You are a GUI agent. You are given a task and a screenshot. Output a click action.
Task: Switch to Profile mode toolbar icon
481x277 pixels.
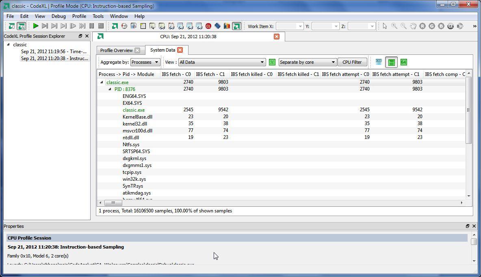click(21, 26)
